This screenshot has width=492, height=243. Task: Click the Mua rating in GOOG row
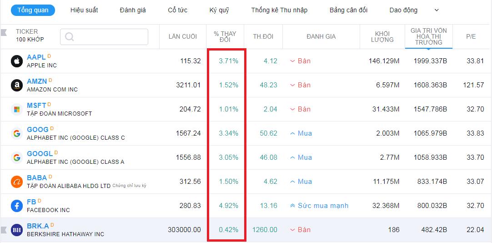(301, 133)
